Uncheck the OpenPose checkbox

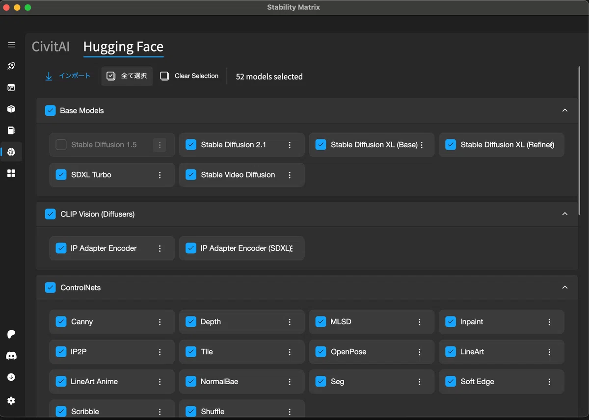pyautogui.click(x=321, y=352)
